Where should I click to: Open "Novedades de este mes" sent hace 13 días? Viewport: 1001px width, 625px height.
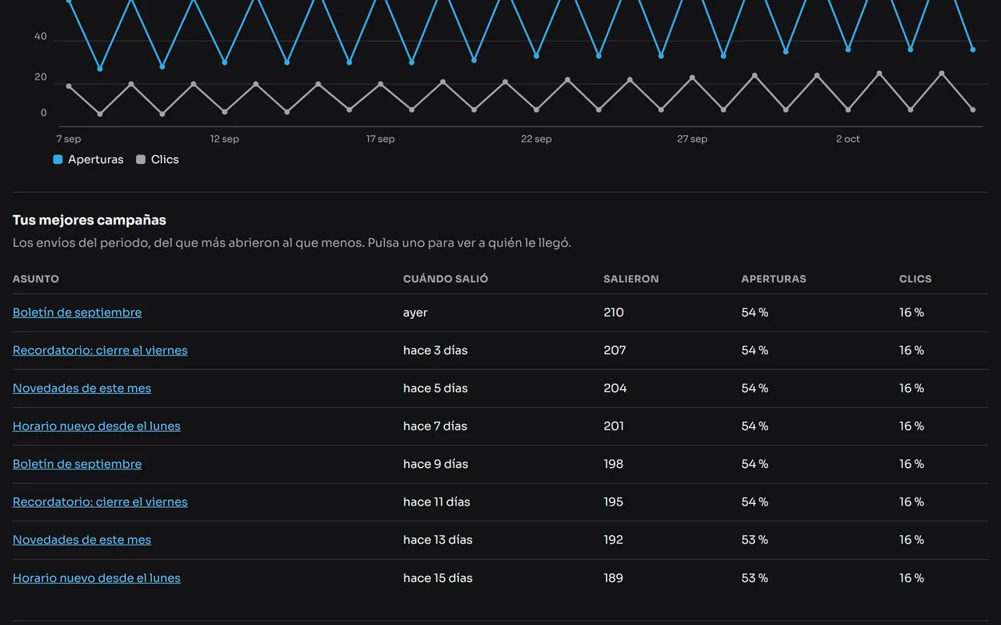[x=82, y=540]
